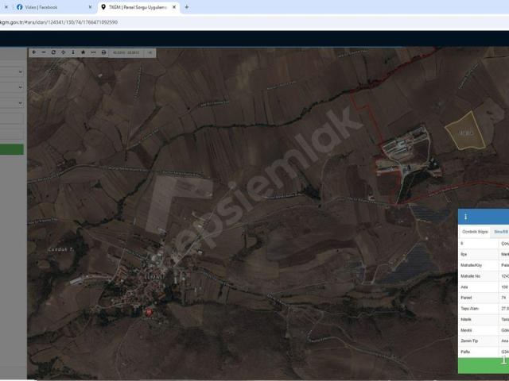Click the tree-shaped layer icon in toolbar
This screenshot has width=509, height=381.
tap(83, 52)
